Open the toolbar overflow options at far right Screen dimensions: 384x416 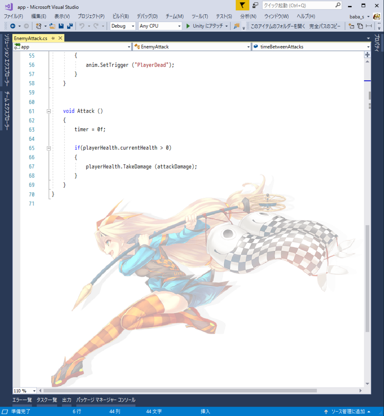(379, 26)
